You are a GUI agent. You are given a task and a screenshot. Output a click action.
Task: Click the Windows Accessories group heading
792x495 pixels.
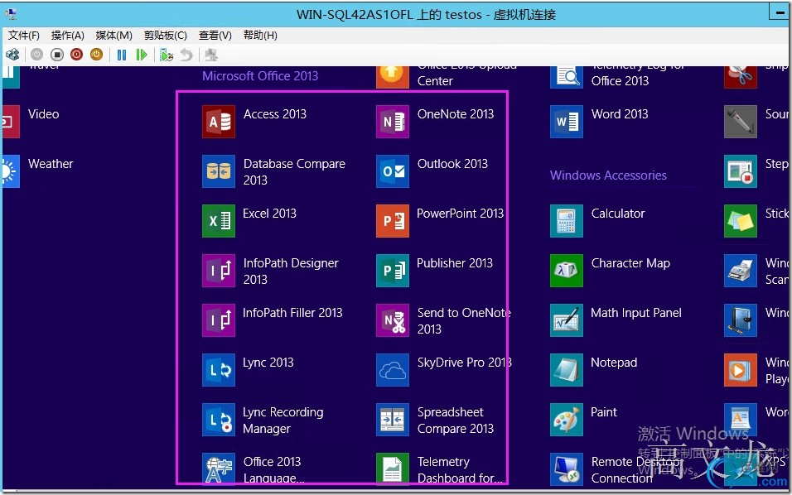(608, 175)
